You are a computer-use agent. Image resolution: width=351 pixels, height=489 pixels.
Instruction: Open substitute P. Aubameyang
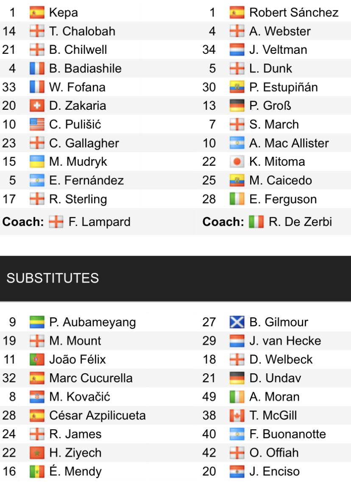[x=92, y=322]
